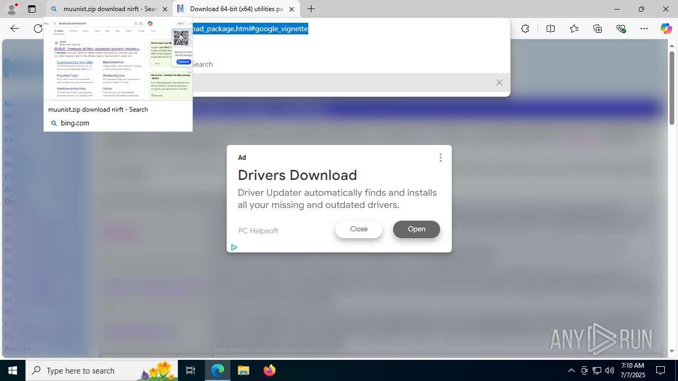
Task: Open Browser essentials icon
Action: click(621, 29)
